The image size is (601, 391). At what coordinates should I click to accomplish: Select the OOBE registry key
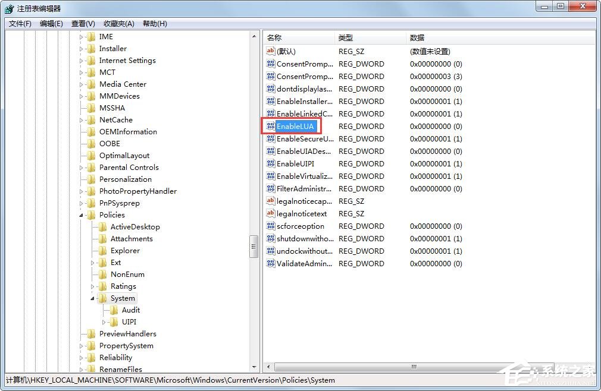111,143
